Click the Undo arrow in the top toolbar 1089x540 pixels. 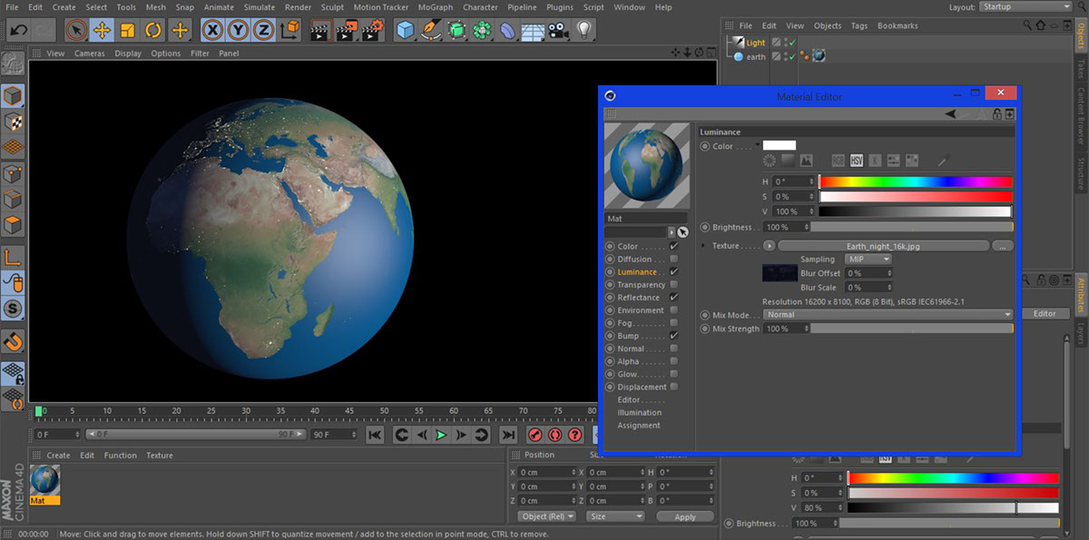pyautogui.click(x=17, y=30)
